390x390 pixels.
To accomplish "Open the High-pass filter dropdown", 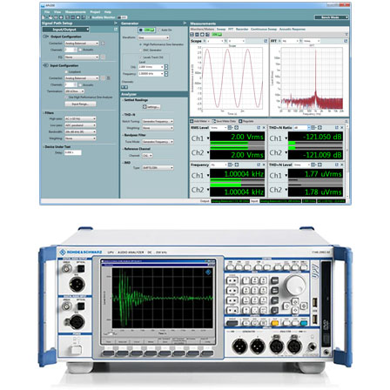I will (80, 119).
